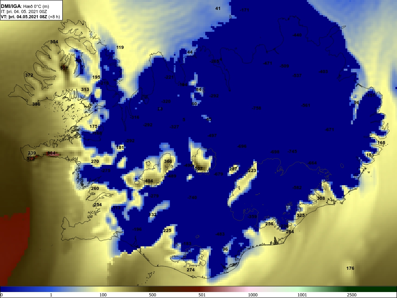
Task: Select the 44 value on the north coast
Action: [190, 52]
